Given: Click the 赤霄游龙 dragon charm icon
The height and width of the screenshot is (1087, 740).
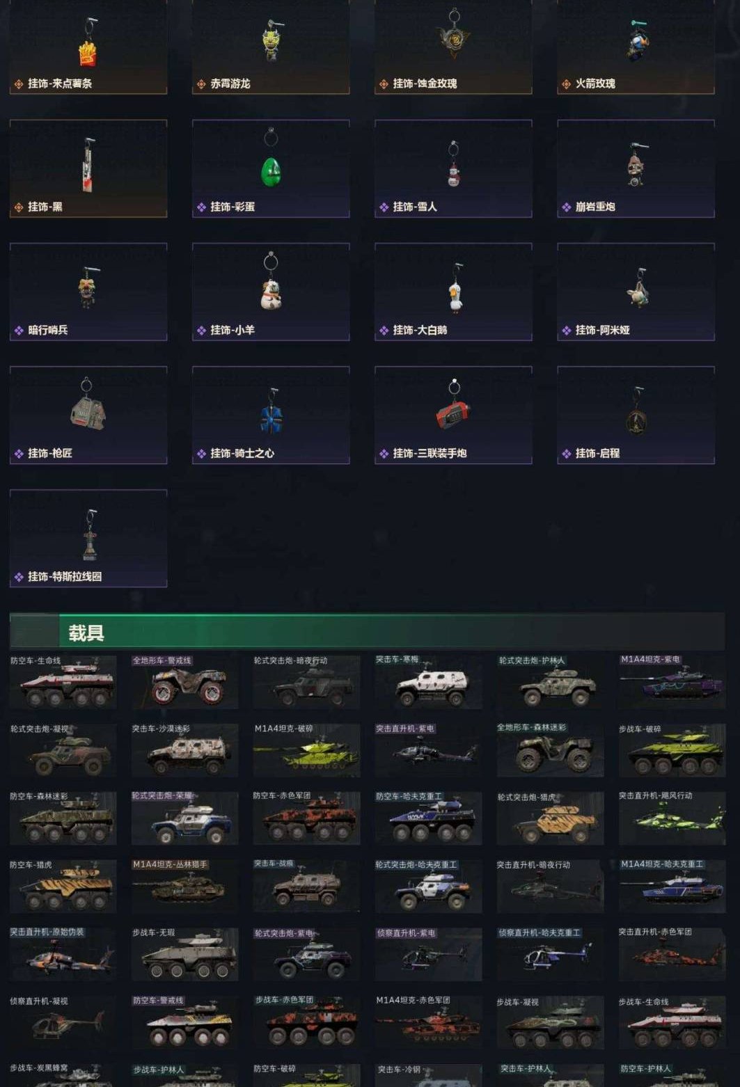Looking at the screenshot, I should tap(271, 40).
